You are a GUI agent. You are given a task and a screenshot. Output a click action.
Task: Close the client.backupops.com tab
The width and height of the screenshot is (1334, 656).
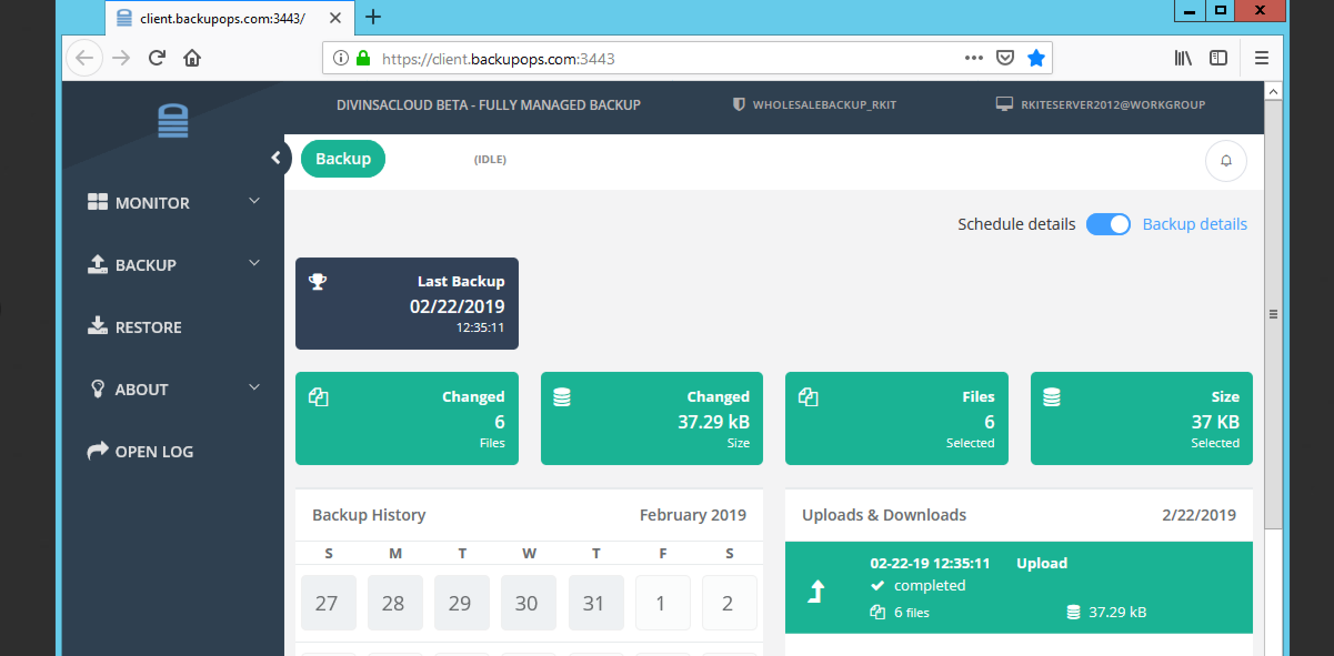335,18
